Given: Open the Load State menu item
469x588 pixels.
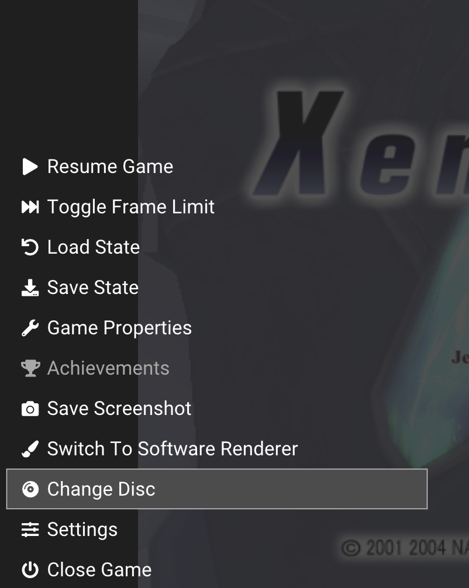Looking at the screenshot, I should tap(94, 247).
